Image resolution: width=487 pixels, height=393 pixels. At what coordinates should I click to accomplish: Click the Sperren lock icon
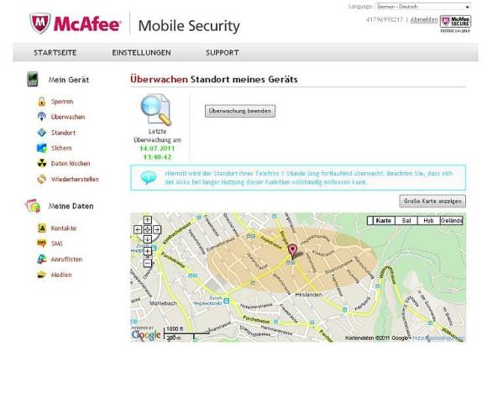pyautogui.click(x=42, y=102)
